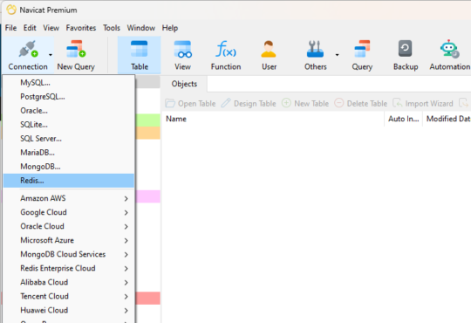Image resolution: width=471 pixels, height=323 pixels.
Task: Select the Function toolbar icon
Action: [226, 49]
